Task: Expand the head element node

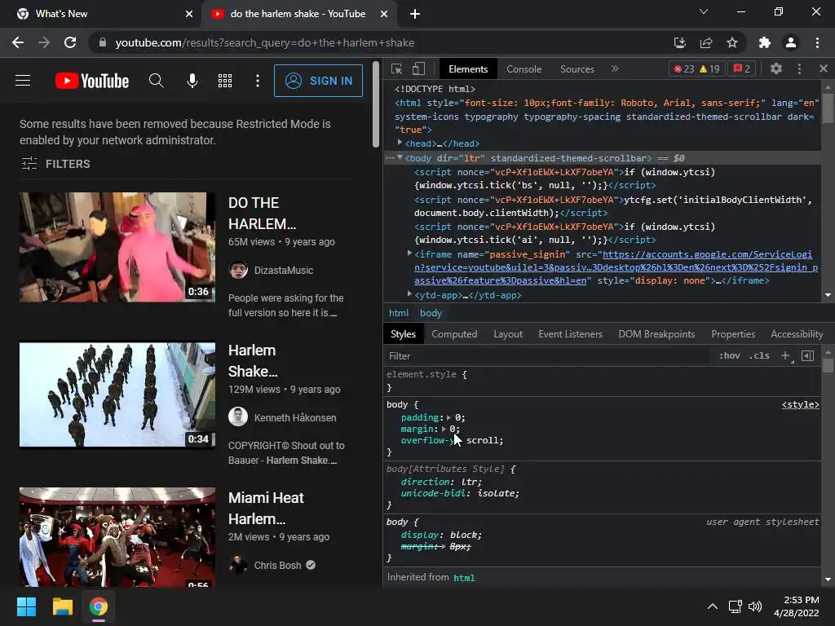Action: (400, 143)
